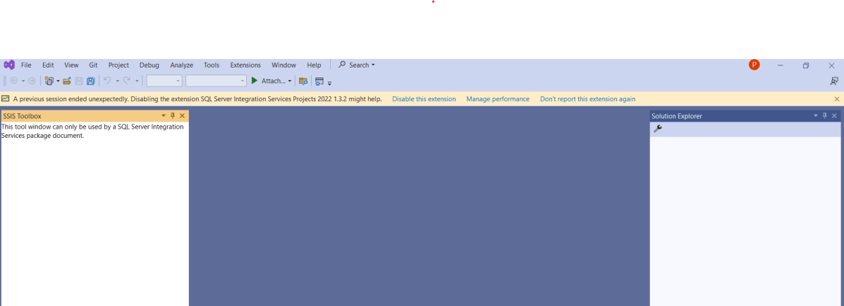Viewport: 844px width, 306px height.
Task: Click the Undo toolbar icon
Action: pyautogui.click(x=107, y=80)
